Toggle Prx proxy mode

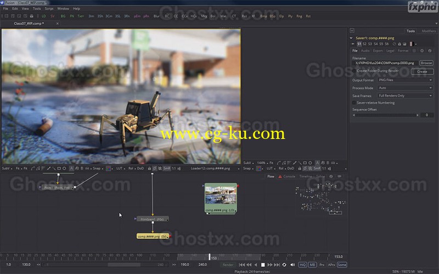322,265
